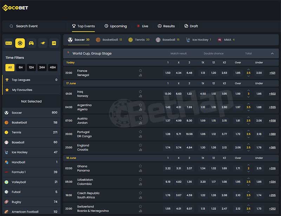Image resolution: width=281 pixels, height=216 pixels.
Task: Open Portugal vs DR Congo statistics icon
Action: pyautogui.click(x=140, y=136)
